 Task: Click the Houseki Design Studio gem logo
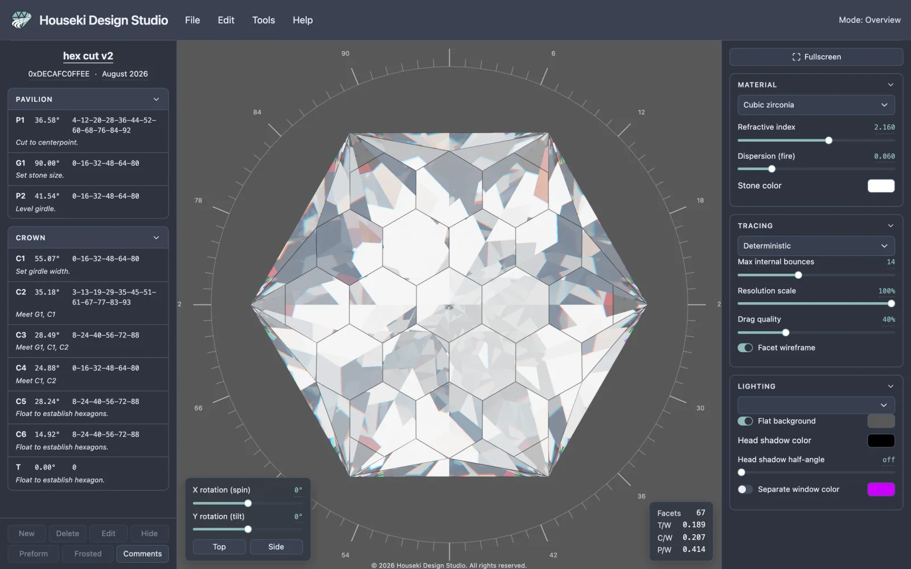point(22,20)
